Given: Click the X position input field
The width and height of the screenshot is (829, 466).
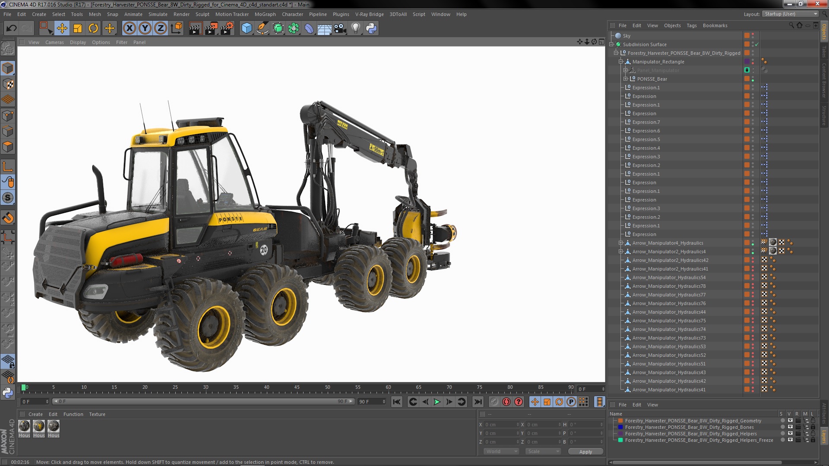Looking at the screenshot, I should pyautogui.click(x=501, y=425).
